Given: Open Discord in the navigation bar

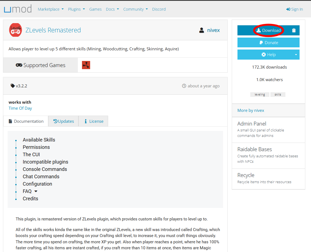Looking at the screenshot, I should (x=159, y=9).
